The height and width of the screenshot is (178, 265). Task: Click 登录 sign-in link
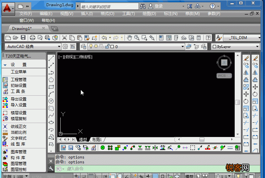tap(159, 6)
